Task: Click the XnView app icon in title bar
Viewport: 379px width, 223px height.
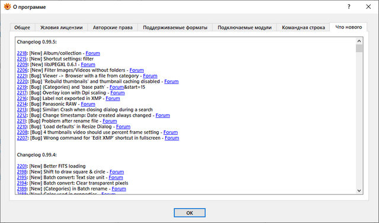Action: point(7,7)
